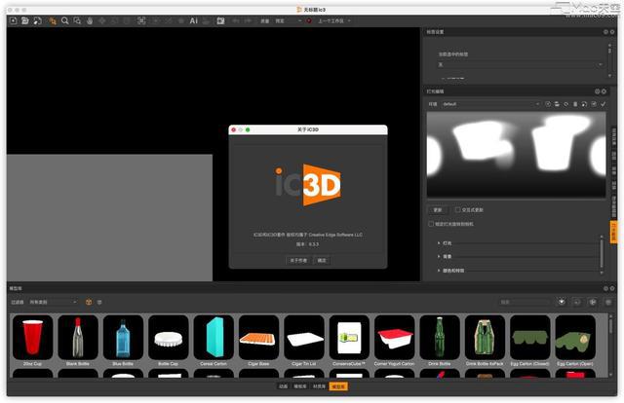Screen dimensions: 624x403
Task: Open the filter category dropdown in the library
Action: pyautogui.click(x=53, y=302)
